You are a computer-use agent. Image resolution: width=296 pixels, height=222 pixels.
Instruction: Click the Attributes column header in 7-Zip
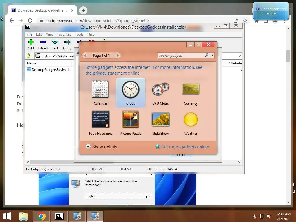(x=235, y=63)
